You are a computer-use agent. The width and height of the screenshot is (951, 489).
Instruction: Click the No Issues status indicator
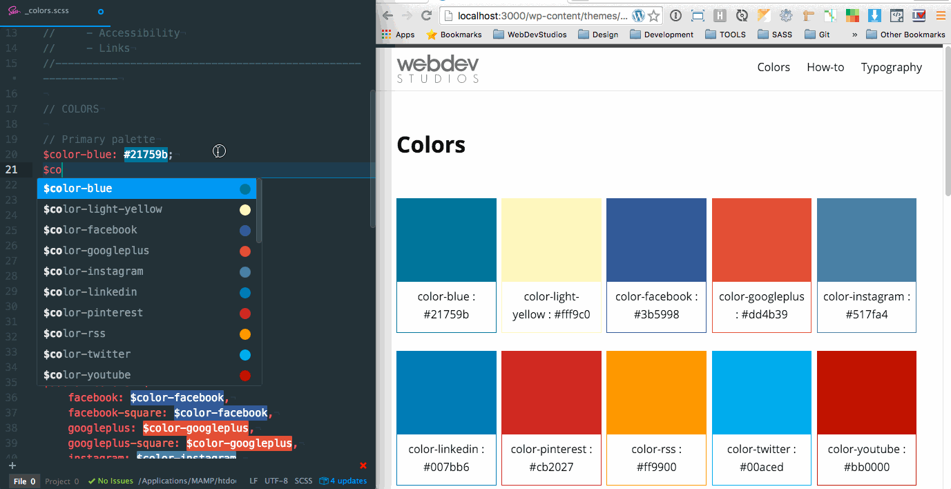(111, 481)
